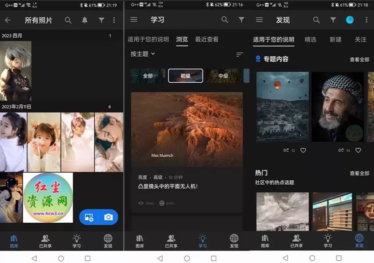The height and width of the screenshot is (263, 374).
Task: Launch the camera from the blue button
Action: coord(108,217)
